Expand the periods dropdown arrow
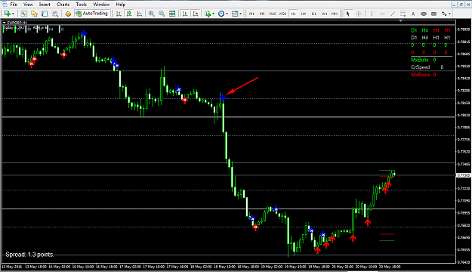This screenshot has width=472, height=272. pos(227,14)
